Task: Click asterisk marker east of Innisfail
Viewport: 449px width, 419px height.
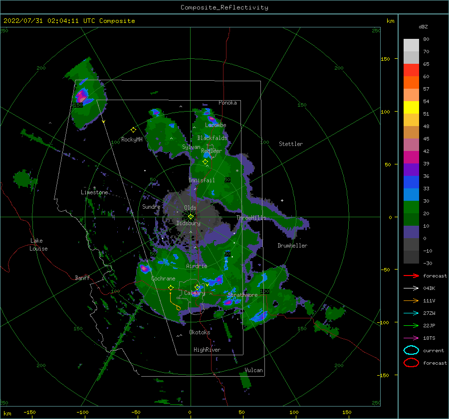Action: pyautogui.click(x=237, y=171)
